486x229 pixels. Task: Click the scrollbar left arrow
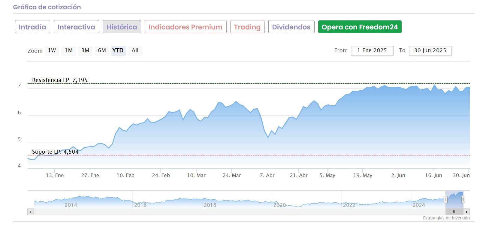(30, 212)
